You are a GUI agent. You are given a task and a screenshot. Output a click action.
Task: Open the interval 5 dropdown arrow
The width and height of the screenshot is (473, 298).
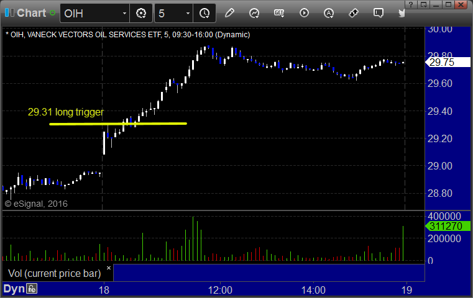click(x=188, y=13)
